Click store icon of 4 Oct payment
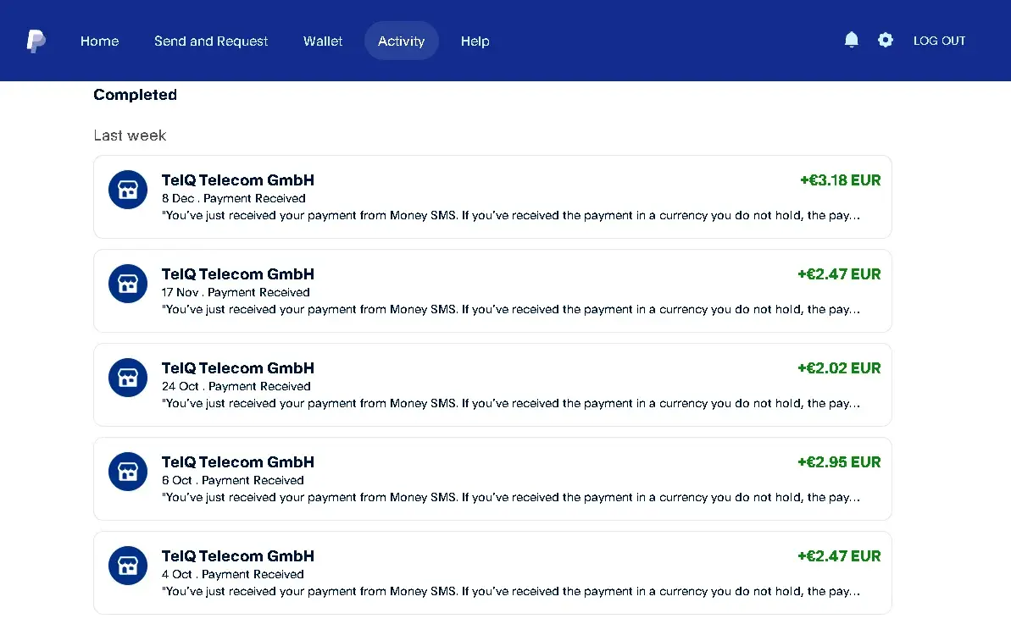 click(x=128, y=566)
